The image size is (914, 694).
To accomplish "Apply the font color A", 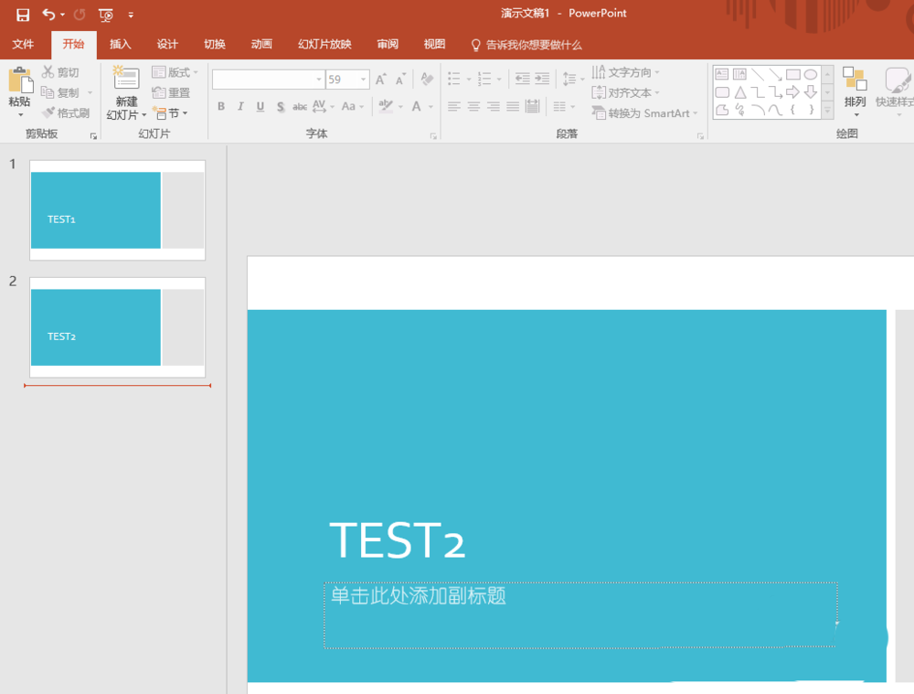I will point(416,106).
